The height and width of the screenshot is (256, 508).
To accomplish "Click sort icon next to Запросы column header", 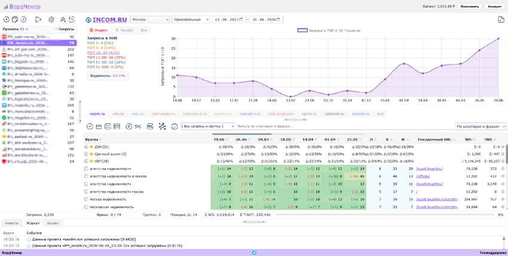I will (x=56, y=29).
